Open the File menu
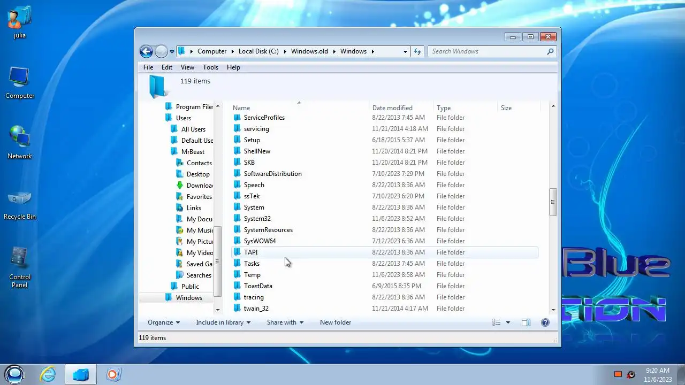The image size is (685, 385). coord(148,67)
